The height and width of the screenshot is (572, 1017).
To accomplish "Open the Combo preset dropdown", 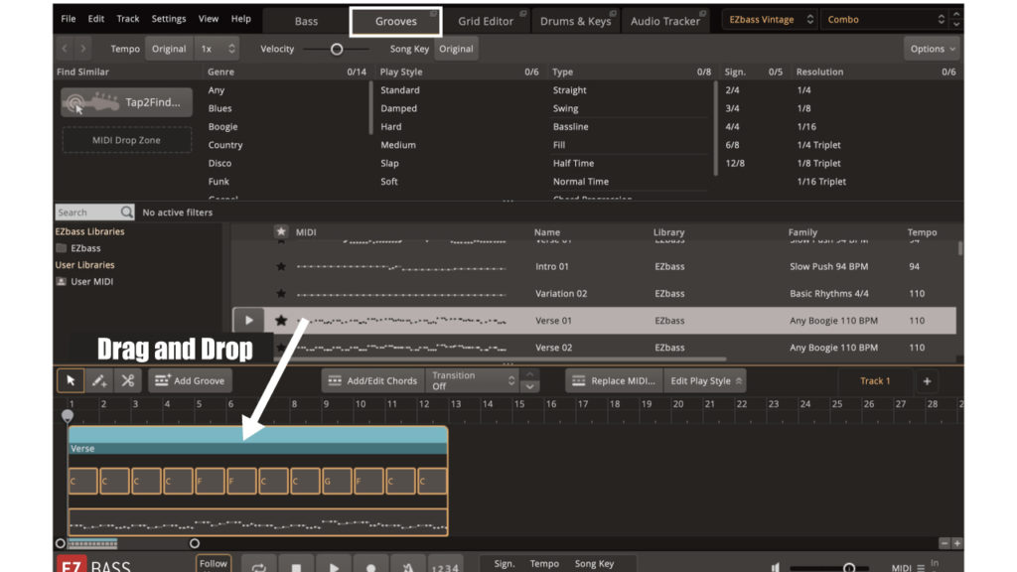I will 885,20.
